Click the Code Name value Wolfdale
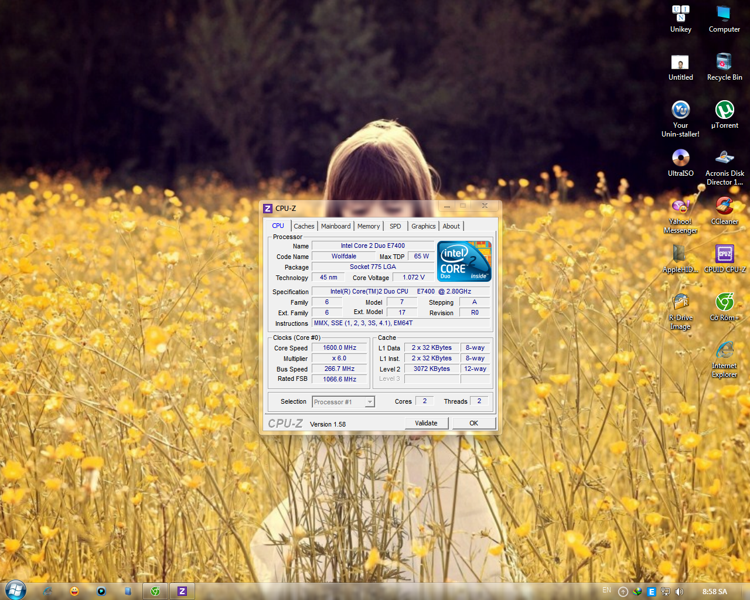 (x=344, y=256)
